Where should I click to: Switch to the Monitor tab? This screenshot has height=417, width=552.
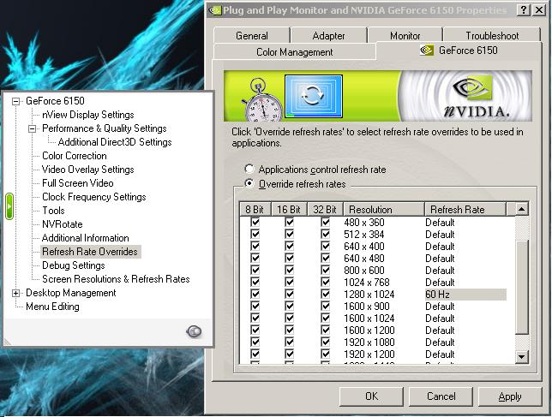405,35
